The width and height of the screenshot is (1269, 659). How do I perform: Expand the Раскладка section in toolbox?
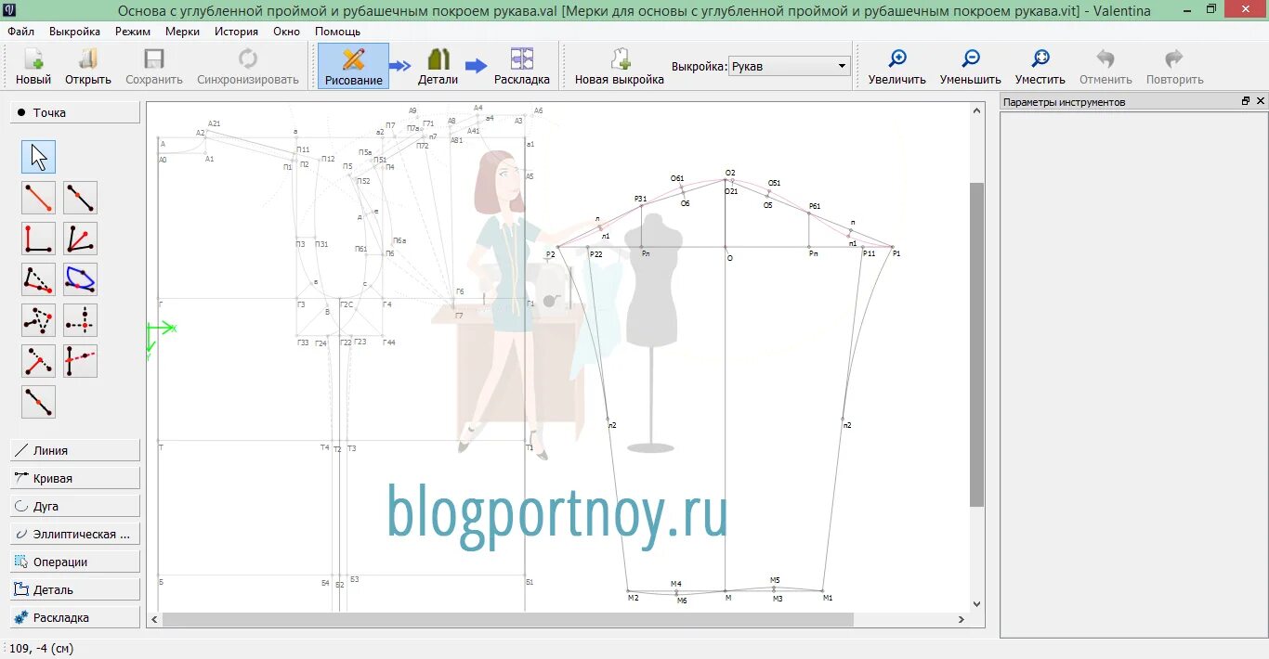(75, 617)
